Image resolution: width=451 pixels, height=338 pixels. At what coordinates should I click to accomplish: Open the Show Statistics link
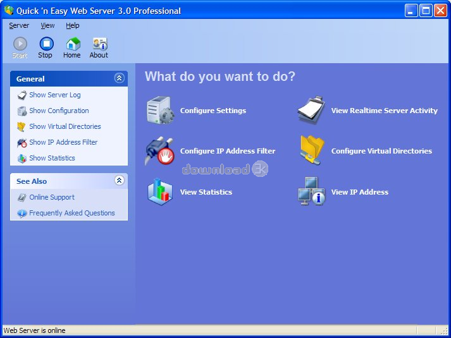coord(52,158)
